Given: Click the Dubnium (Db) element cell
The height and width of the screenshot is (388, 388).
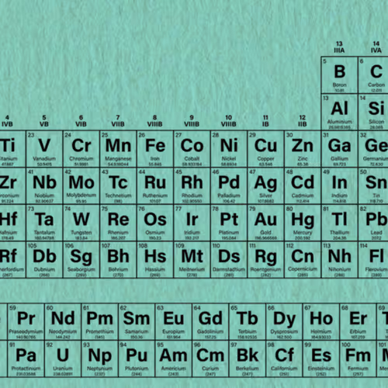Looking at the screenshot, I should tap(44, 260).
